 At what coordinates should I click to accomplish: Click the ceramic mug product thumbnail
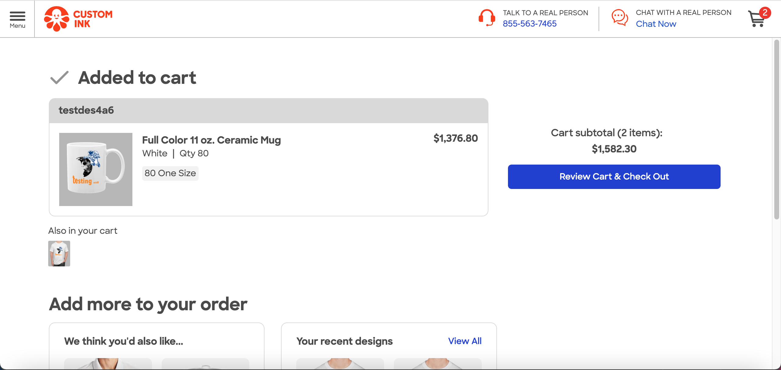click(x=96, y=169)
